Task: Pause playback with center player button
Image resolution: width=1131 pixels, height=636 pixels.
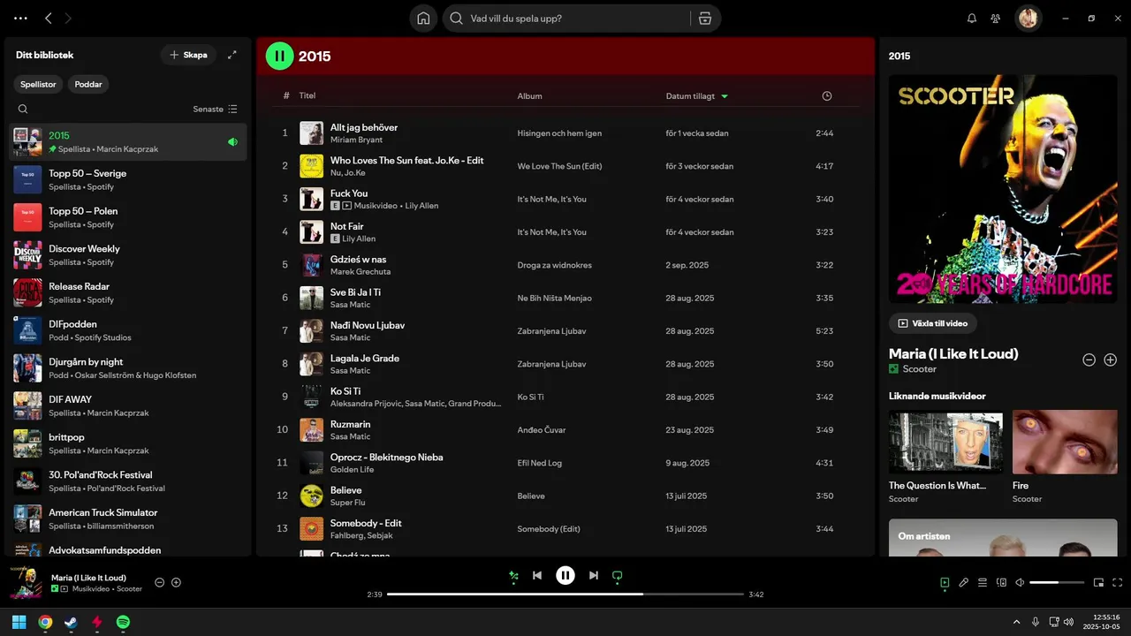Action: pyautogui.click(x=565, y=576)
